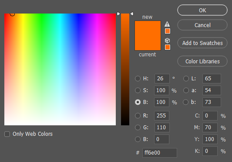The width and height of the screenshot is (232, 162).
Task: Select the web-safe color swatch below cube
Action: pyautogui.click(x=168, y=47)
